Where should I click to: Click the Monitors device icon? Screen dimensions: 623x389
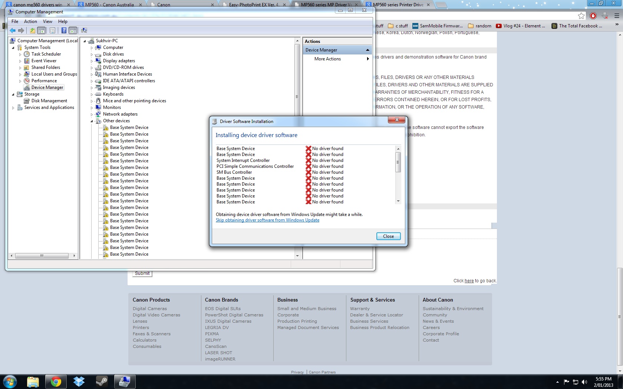coord(98,107)
